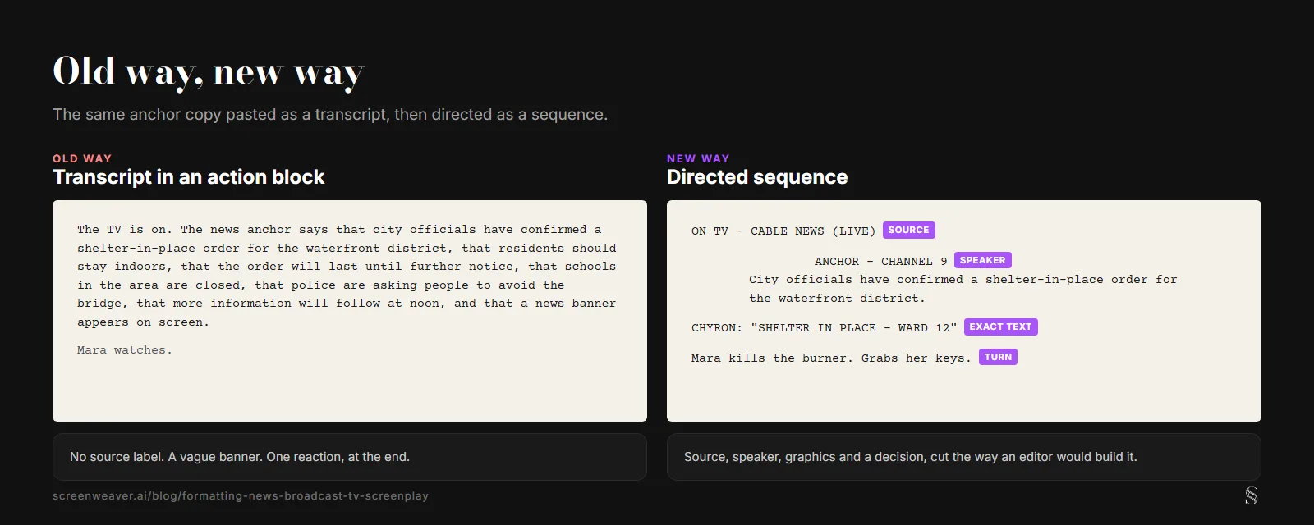Click the TURN badge
The width and height of the screenshot is (1314, 525).
(998, 357)
